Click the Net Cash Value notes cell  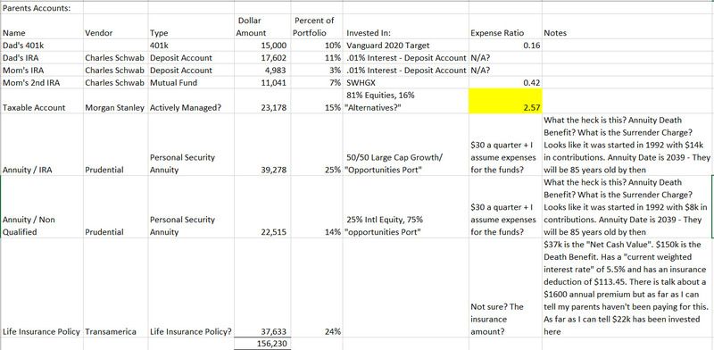[x=627, y=288]
